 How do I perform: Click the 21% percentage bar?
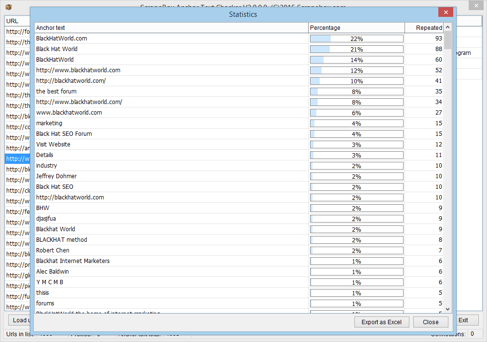point(356,49)
